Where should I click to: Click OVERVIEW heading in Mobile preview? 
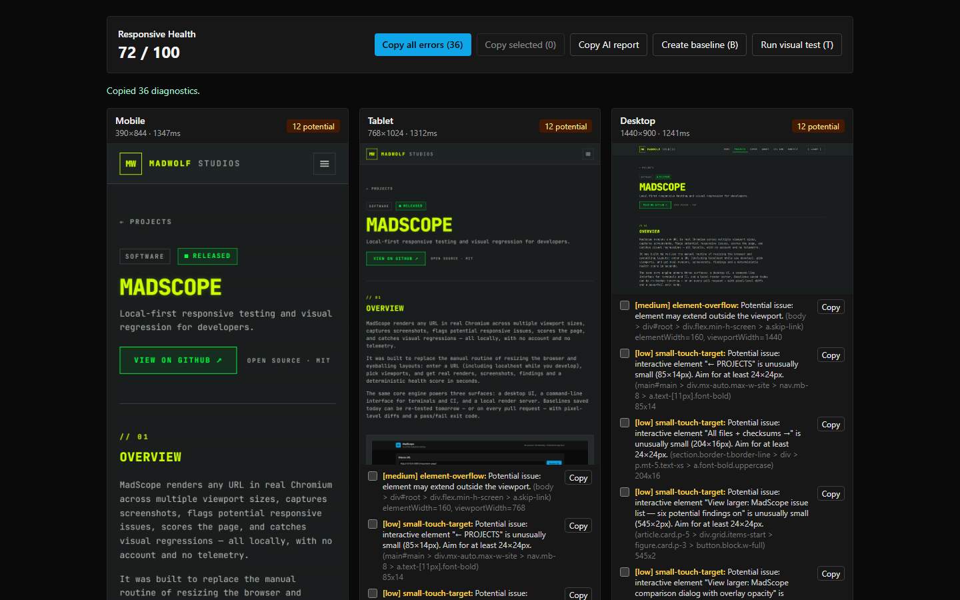151,457
